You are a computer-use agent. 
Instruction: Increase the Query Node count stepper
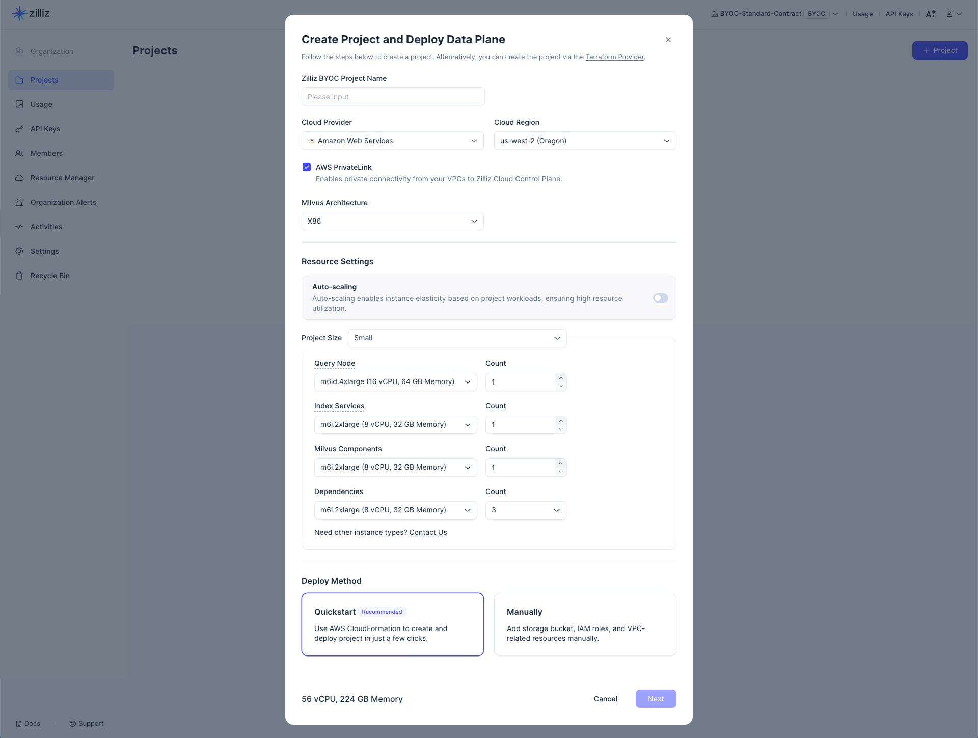click(x=561, y=378)
